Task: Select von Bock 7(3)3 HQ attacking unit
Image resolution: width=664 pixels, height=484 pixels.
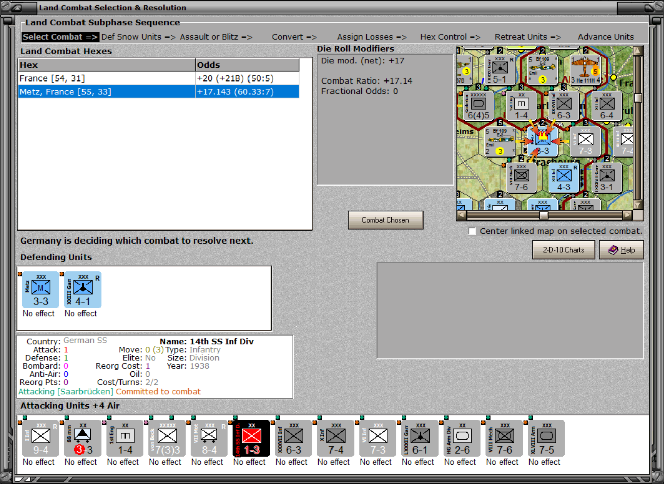Action: (x=167, y=439)
